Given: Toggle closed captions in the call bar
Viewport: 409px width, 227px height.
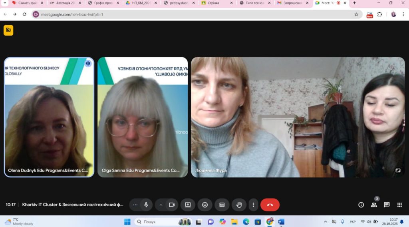Looking at the screenshot, I should pyautogui.click(x=222, y=205).
